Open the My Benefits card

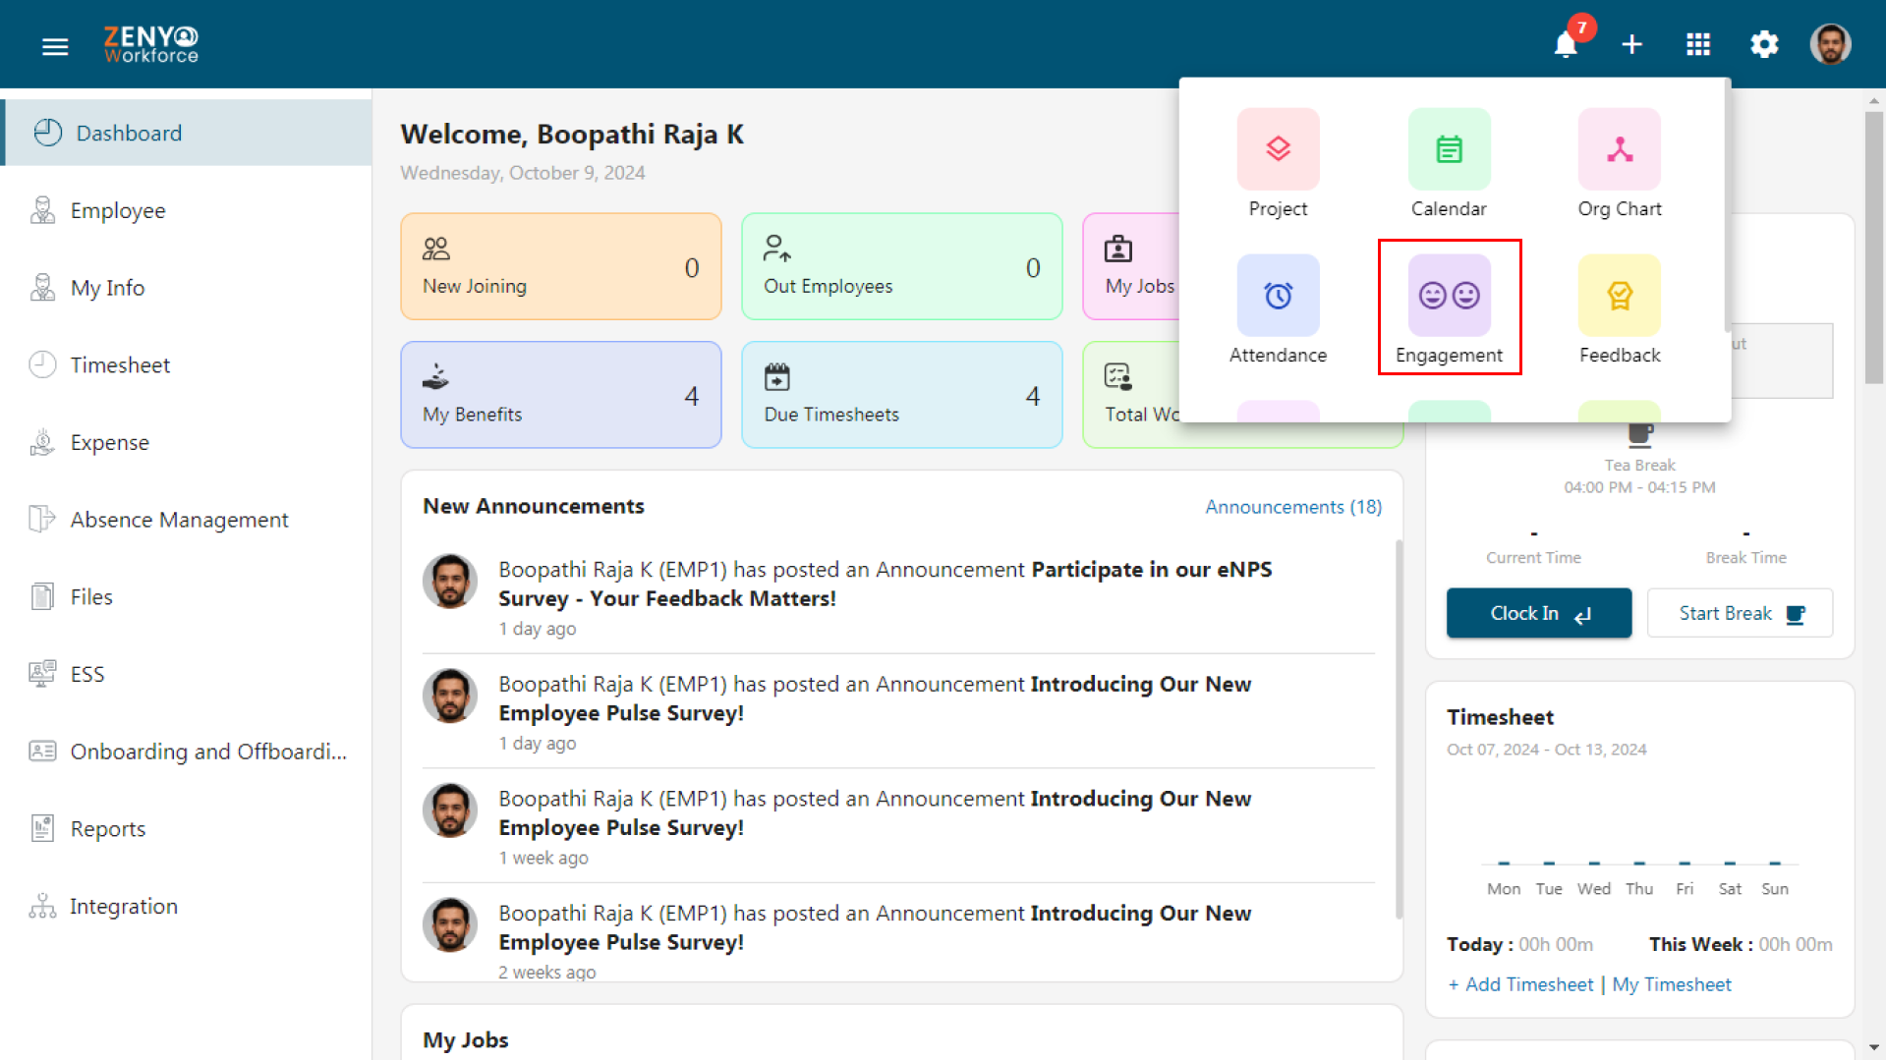click(561, 395)
